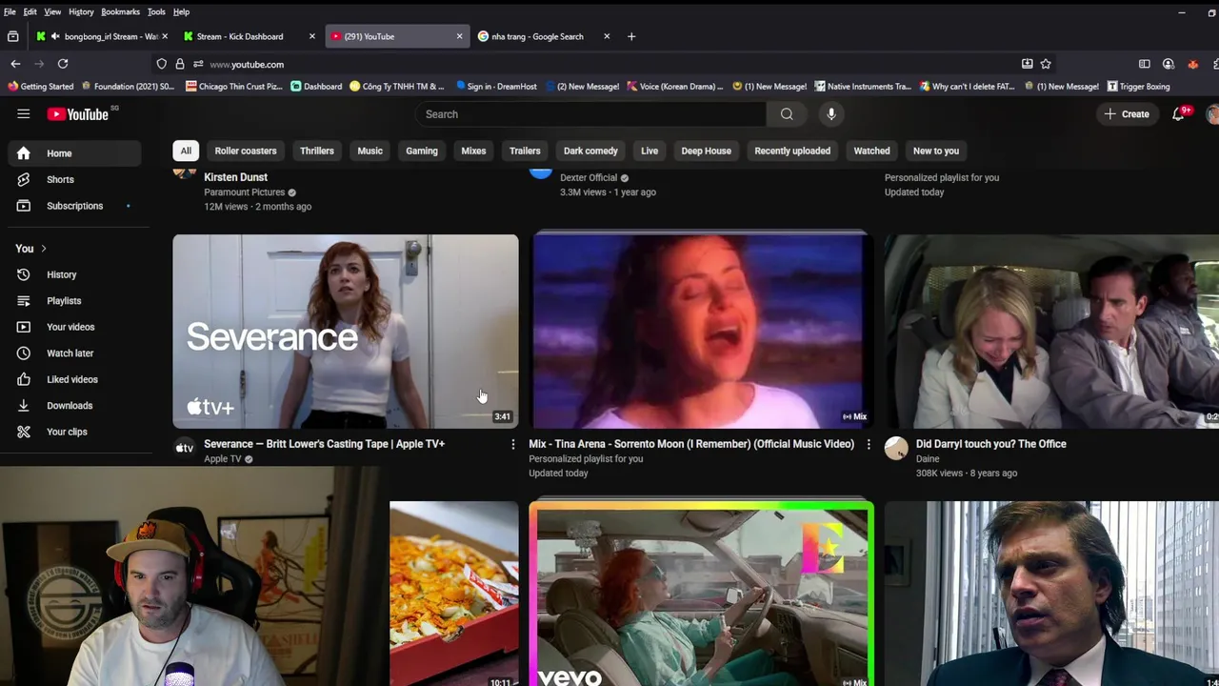Open a new browser tab
This screenshot has width=1219, height=686.
pyautogui.click(x=631, y=36)
